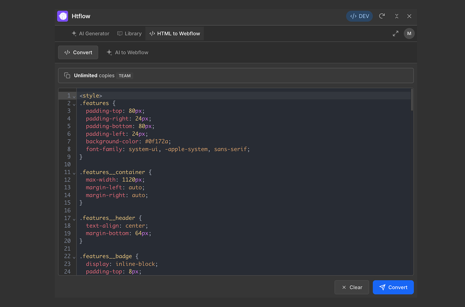Select the sparkle icon on AI Generator

(74, 33)
